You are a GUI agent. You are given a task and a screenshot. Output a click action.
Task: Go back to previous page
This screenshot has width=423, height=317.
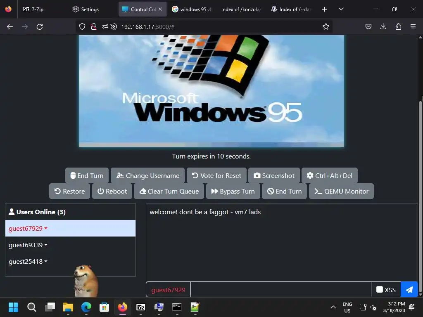pyautogui.click(x=10, y=27)
